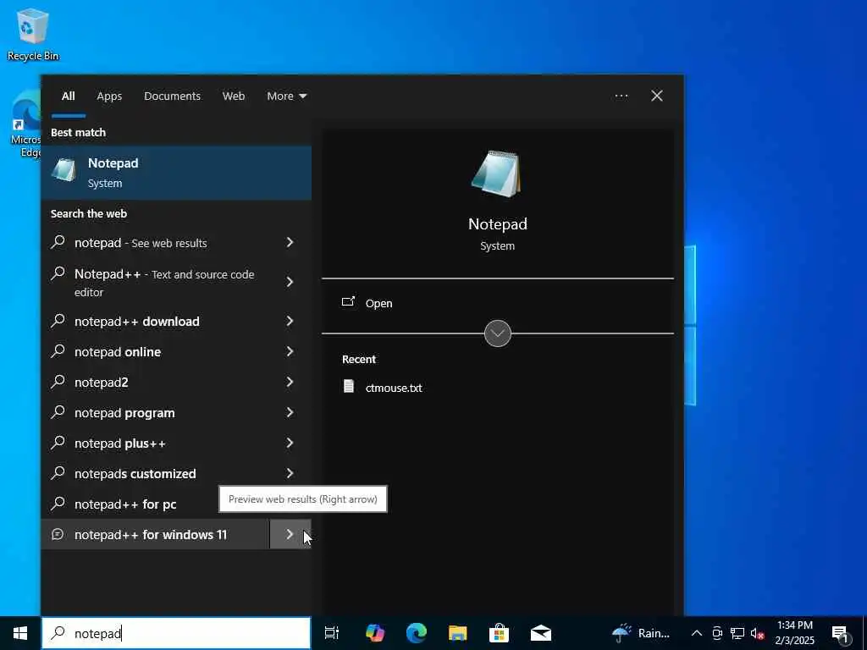This screenshot has width=867, height=650.
Task: Open the Windows Start menu
Action: coord(20,633)
